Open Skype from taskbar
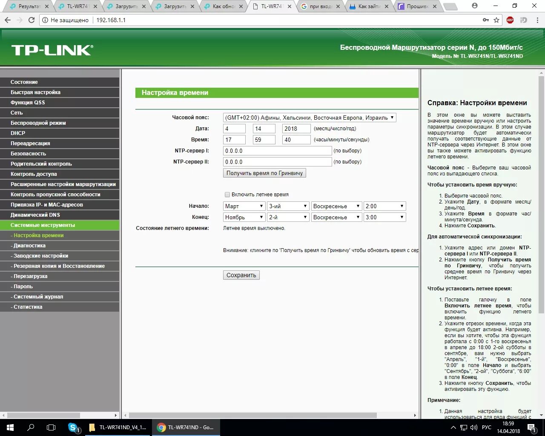Screen dimensions: 545x436 (x=74, y=427)
